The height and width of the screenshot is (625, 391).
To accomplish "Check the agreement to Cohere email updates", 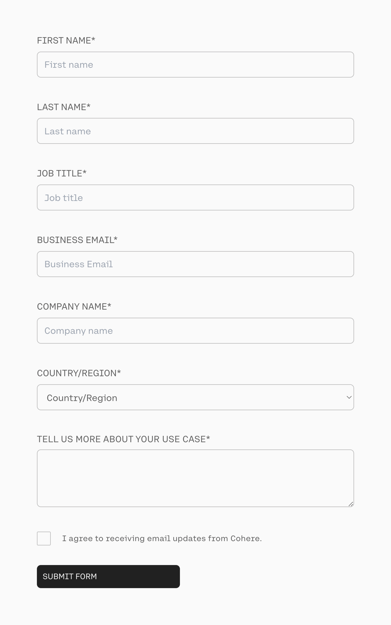I will click(44, 539).
